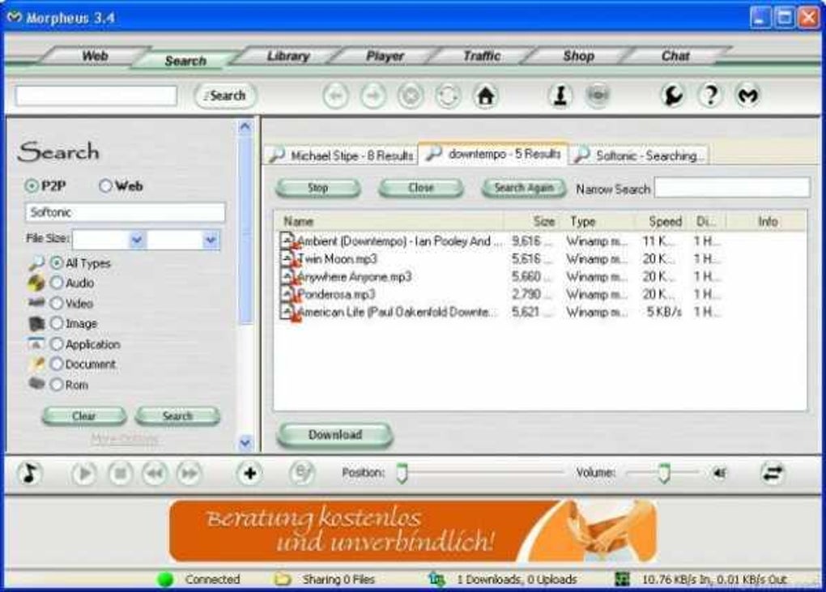Open the Traffic tab

482,56
